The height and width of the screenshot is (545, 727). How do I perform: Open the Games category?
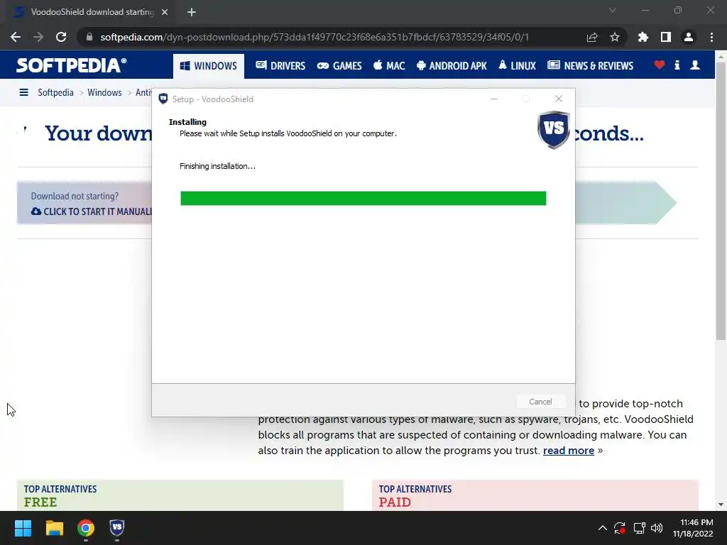[339, 66]
